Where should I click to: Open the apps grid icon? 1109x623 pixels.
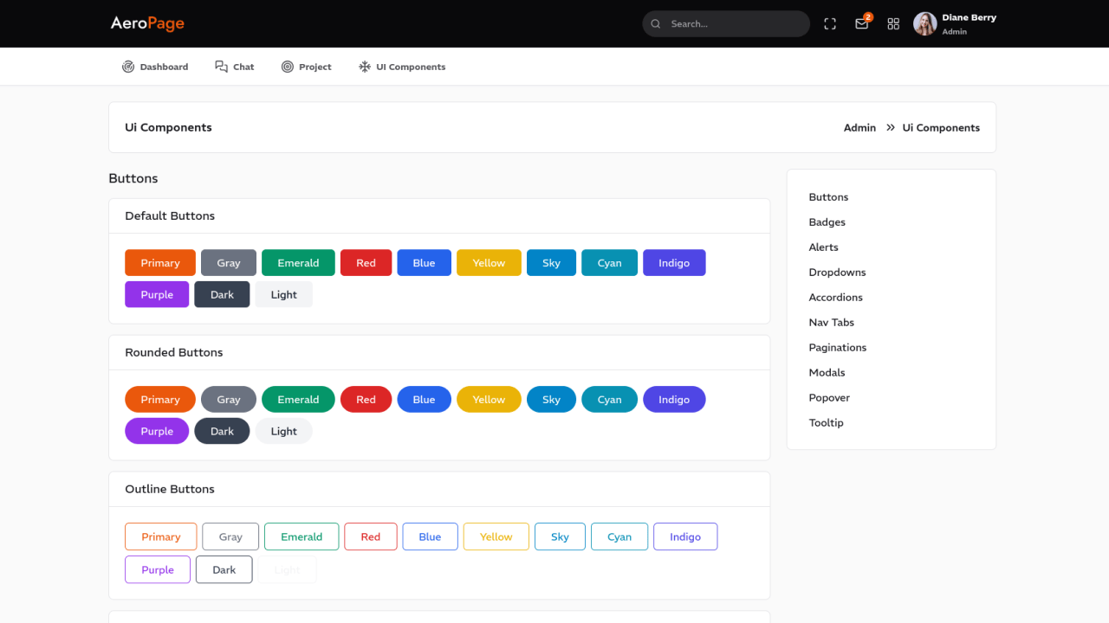pyautogui.click(x=893, y=24)
